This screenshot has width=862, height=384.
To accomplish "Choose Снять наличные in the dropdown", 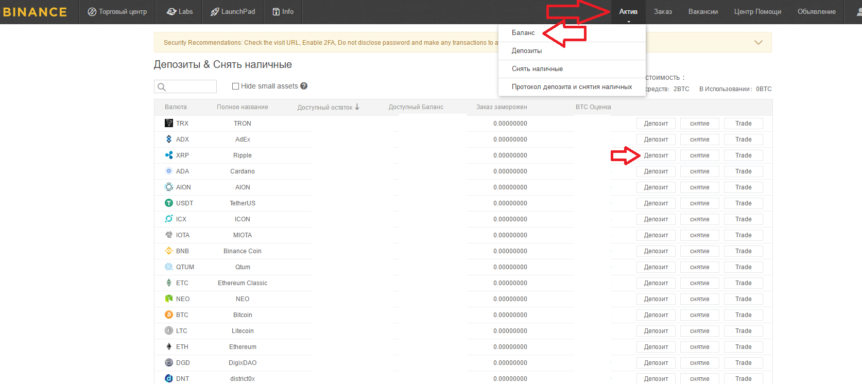I will tap(537, 68).
